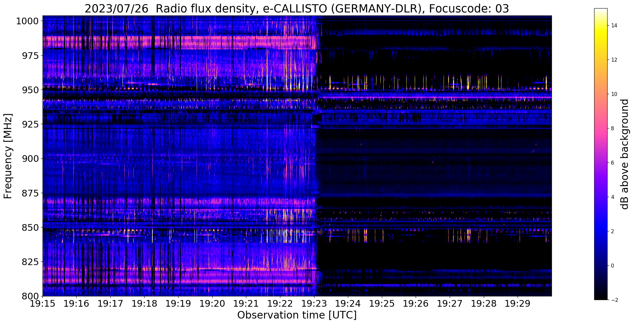634x324 pixels.
Task: Click the colorbar tick label 14
Action: coord(614,26)
